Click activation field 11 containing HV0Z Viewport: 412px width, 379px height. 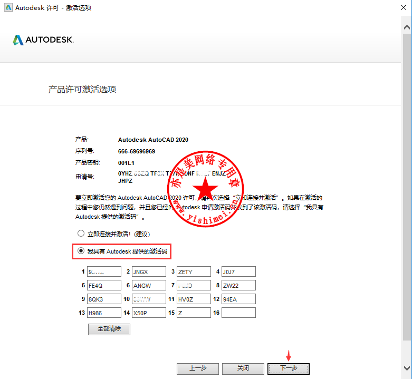coord(194,299)
